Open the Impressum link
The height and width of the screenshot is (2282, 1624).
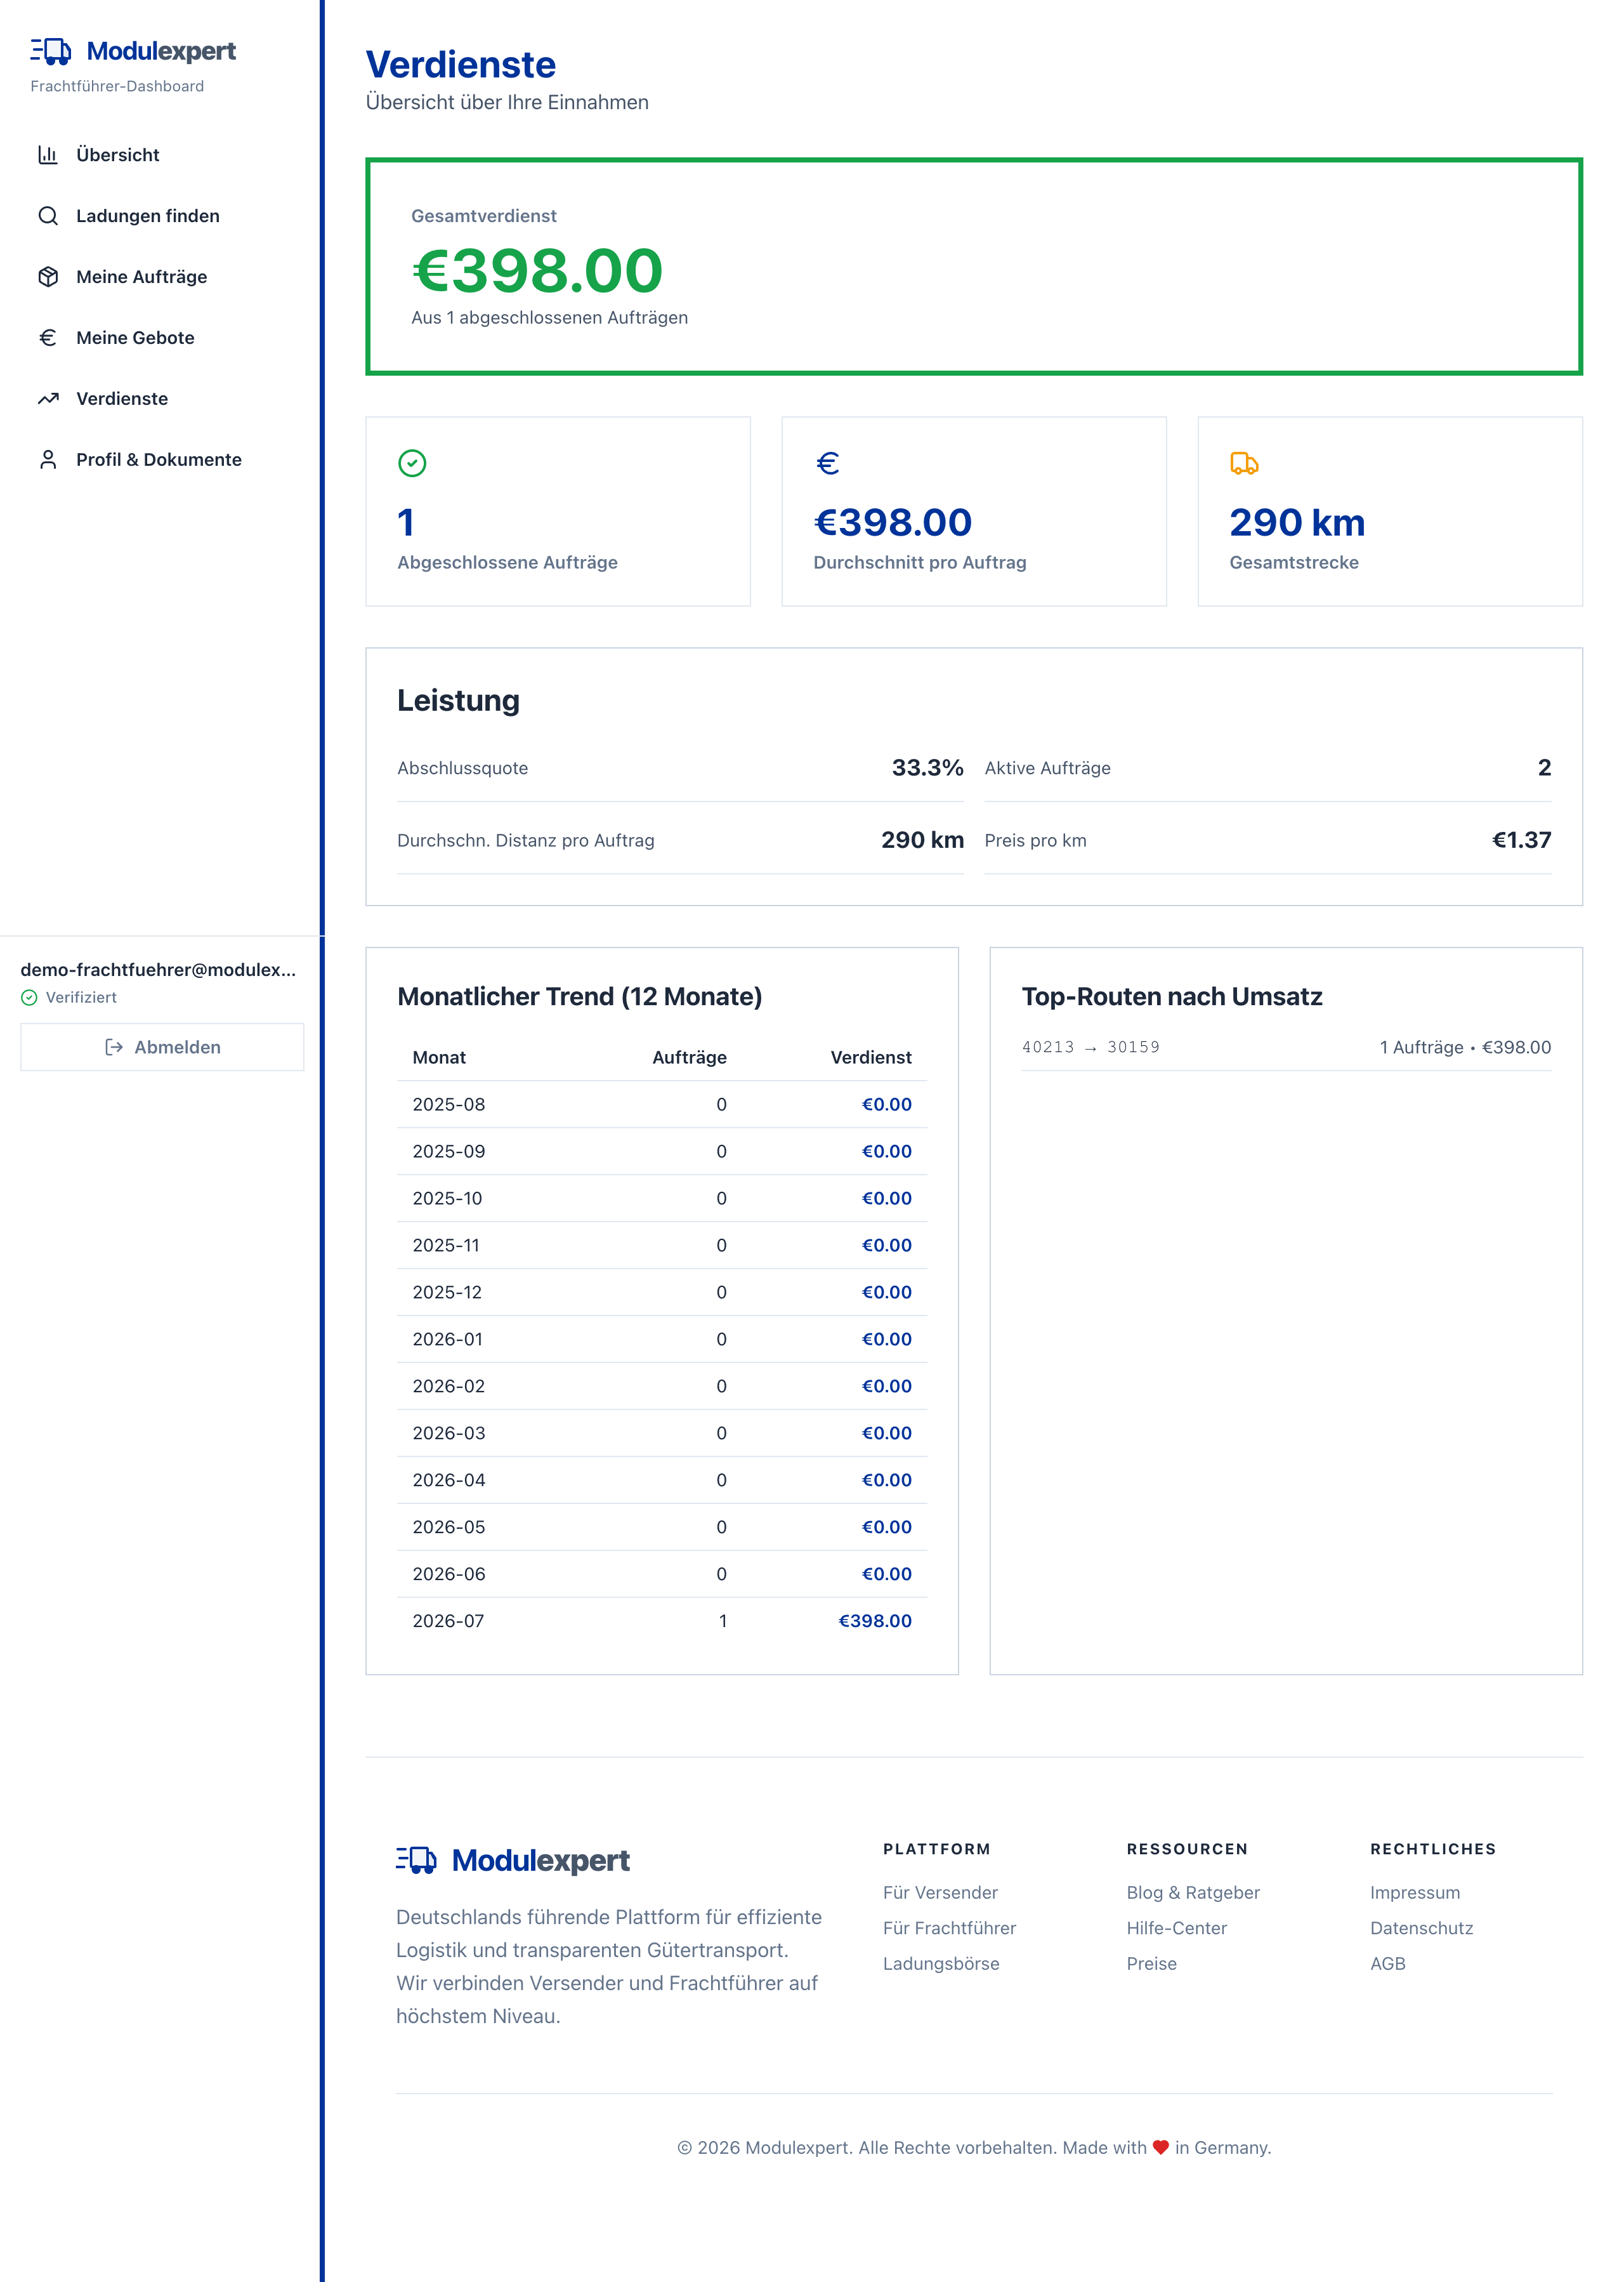coord(1415,1893)
